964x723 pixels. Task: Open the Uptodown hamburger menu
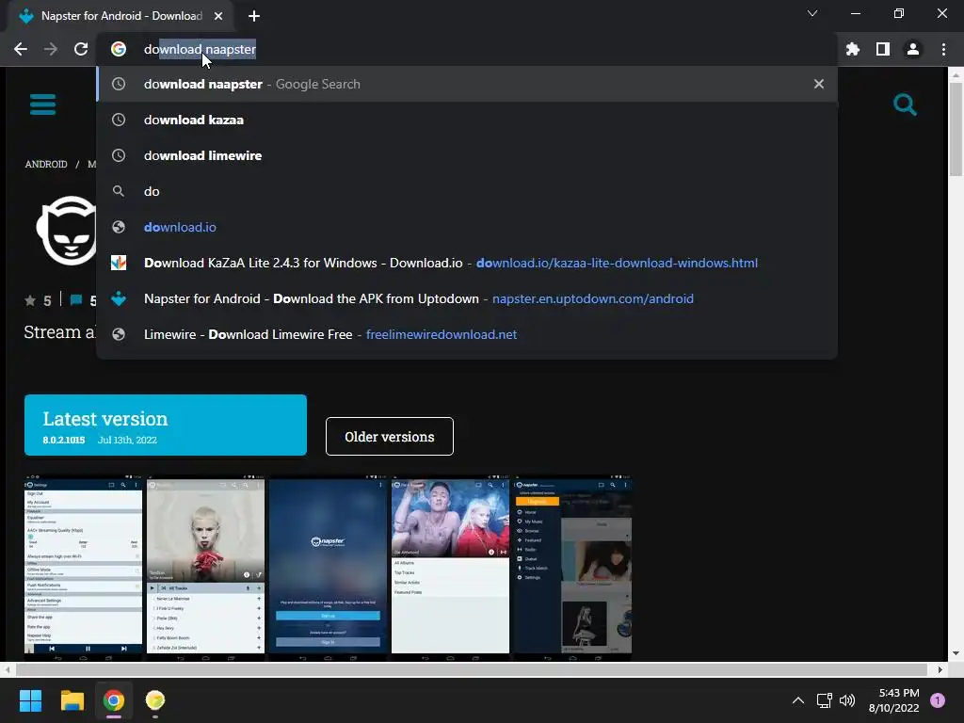(x=42, y=104)
